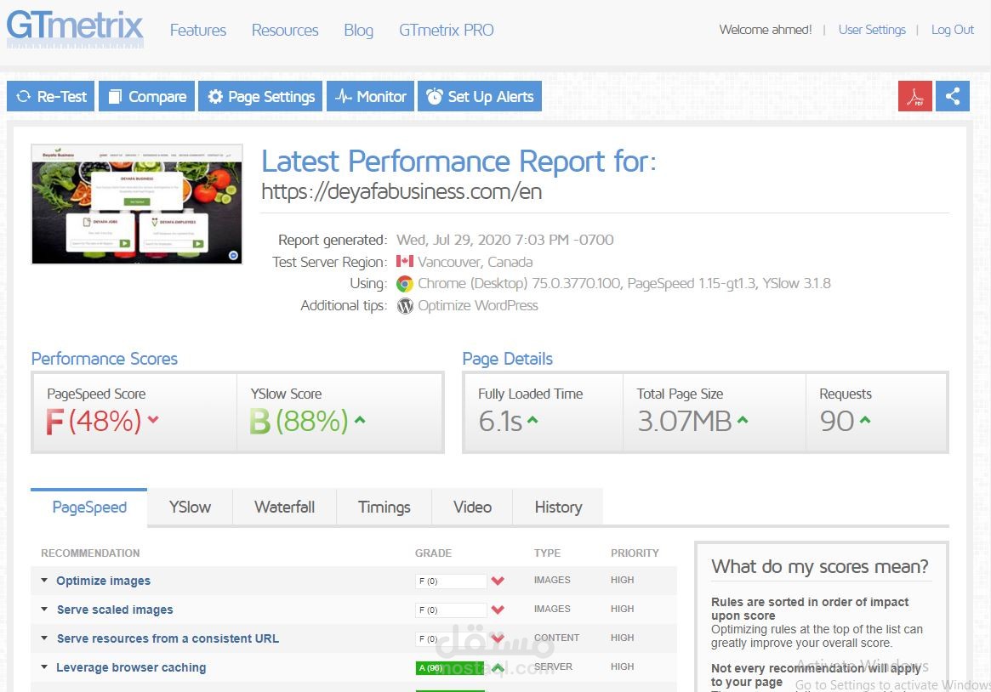
Task: Expand the Serve scaled images recommendation
Action: [44, 610]
